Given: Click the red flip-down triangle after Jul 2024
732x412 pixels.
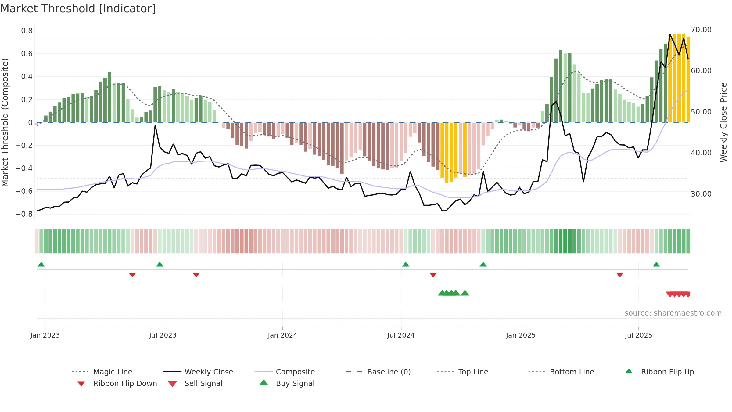Looking at the screenshot, I should (433, 275).
